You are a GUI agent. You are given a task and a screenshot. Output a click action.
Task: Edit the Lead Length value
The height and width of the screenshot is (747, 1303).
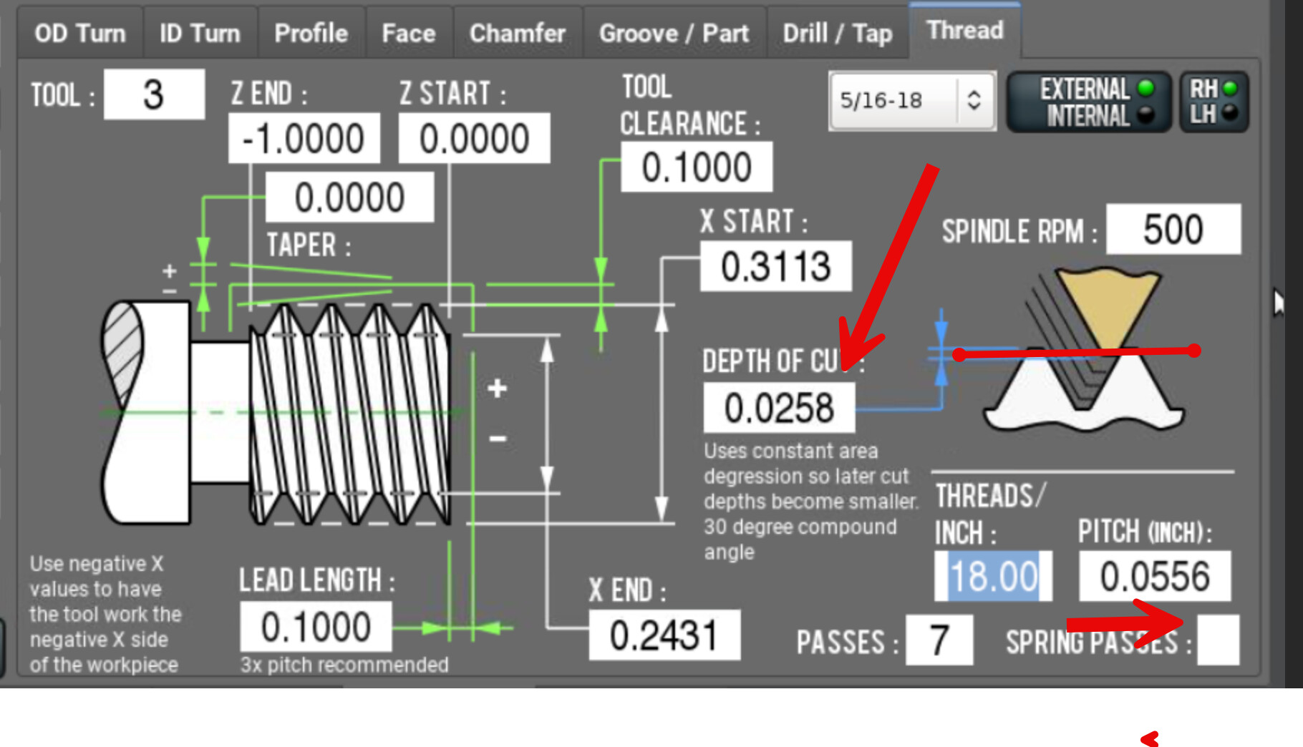point(316,627)
